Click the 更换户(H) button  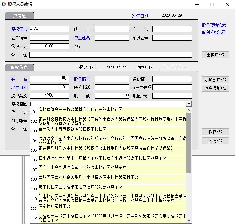pyautogui.click(x=215, y=55)
